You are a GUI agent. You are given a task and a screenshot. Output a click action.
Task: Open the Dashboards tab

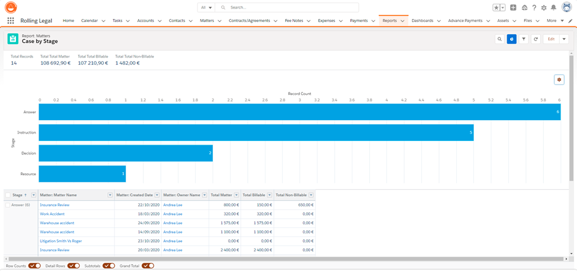[422, 21]
